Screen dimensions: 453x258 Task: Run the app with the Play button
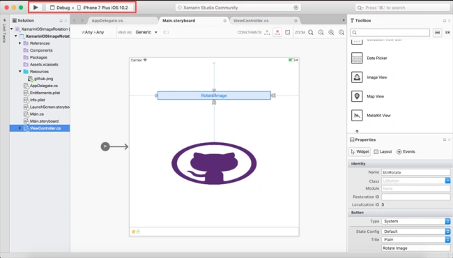[36, 8]
